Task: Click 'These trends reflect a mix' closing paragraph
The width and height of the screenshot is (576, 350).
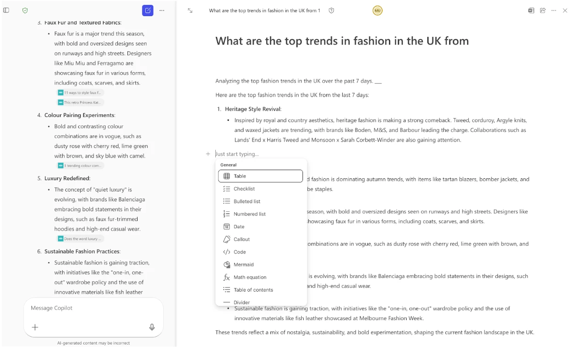Action: tap(374, 333)
